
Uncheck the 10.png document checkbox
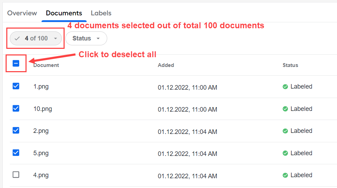pyautogui.click(x=16, y=108)
